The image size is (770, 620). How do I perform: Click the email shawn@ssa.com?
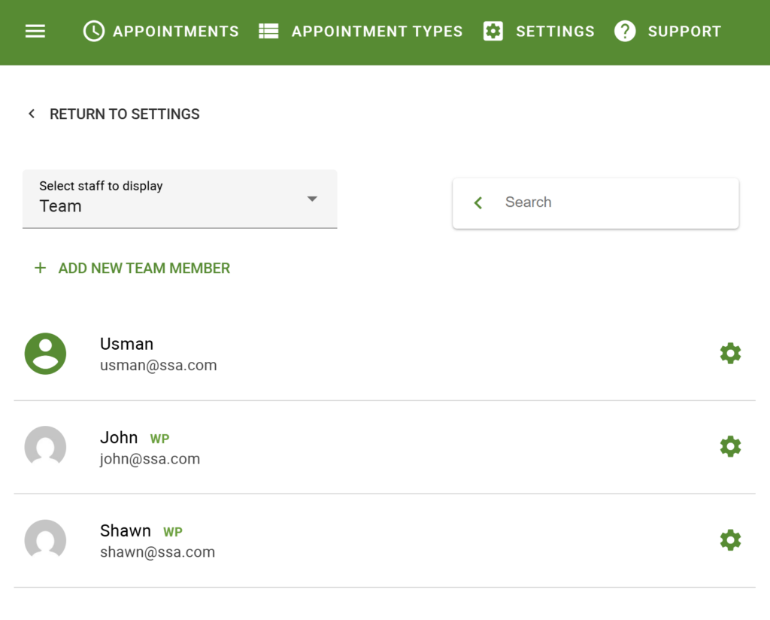[x=157, y=552]
